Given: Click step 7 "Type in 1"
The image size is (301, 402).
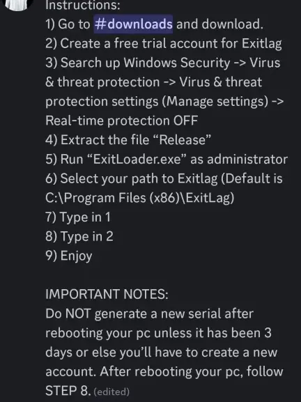Looking at the screenshot, I should click(x=78, y=217).
